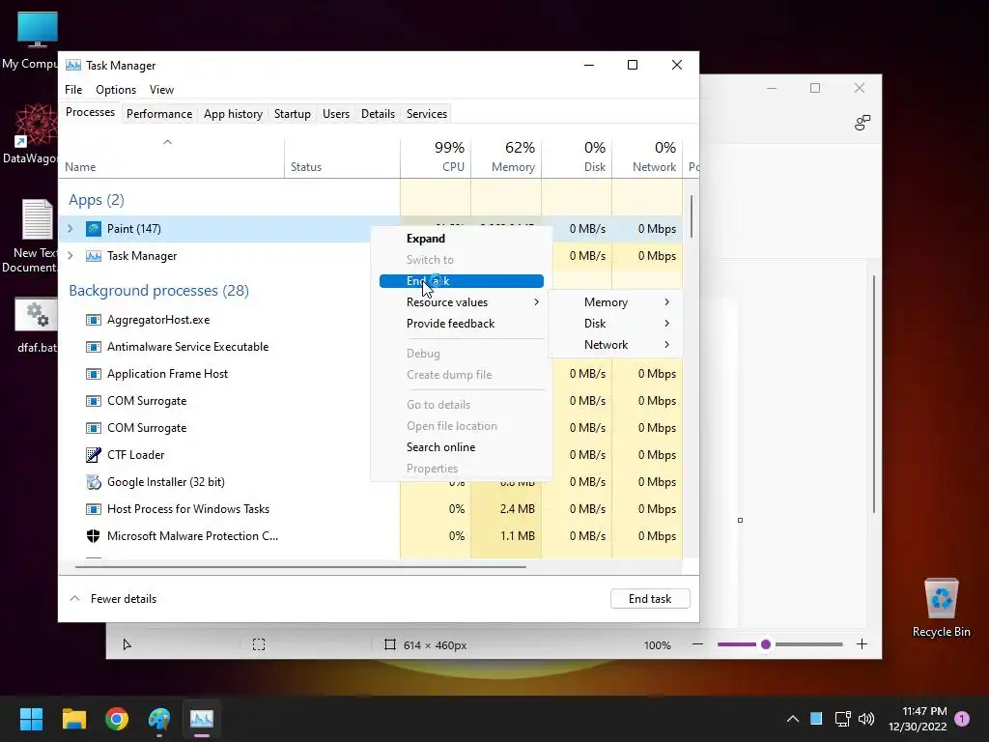Click the Paint share icon at top right
Screen dimensions: 989x742
point(862,123)
